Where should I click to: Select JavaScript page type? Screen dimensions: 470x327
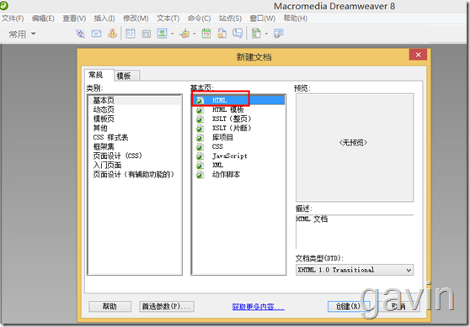238,156
